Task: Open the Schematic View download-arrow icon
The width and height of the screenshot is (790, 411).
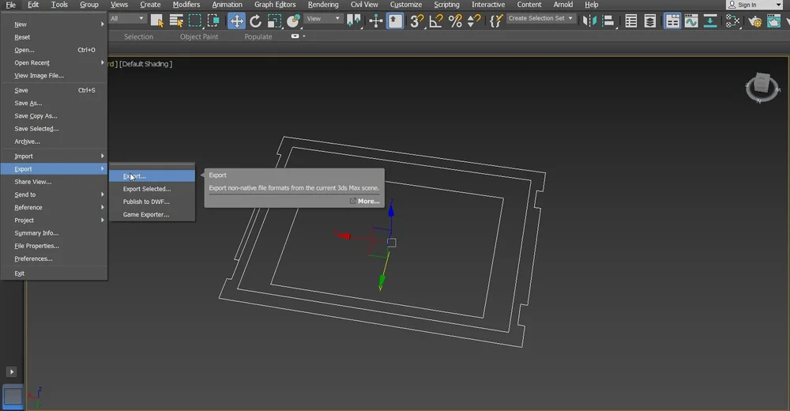Action: pos(710,21)
